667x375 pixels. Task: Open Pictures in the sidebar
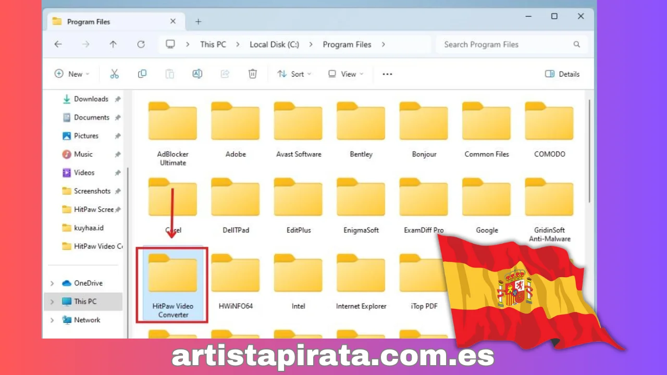86,135
